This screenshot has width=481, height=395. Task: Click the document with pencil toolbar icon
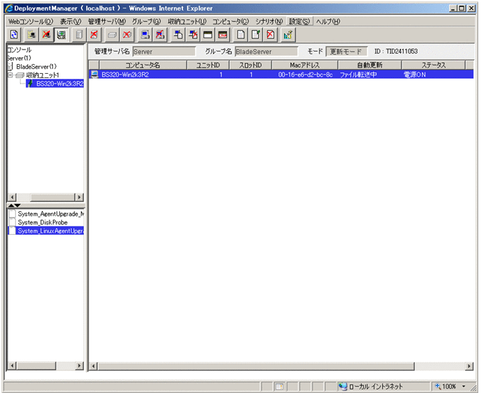pyautogui.click(x=255, y=34)
